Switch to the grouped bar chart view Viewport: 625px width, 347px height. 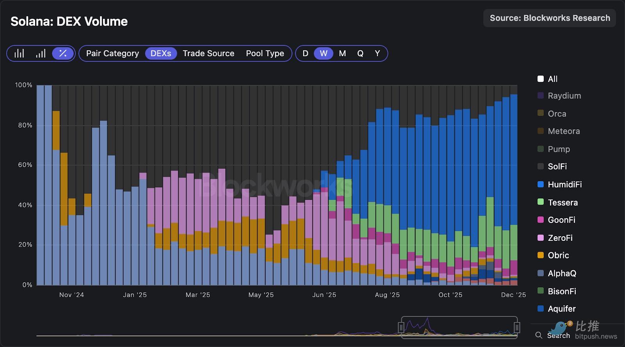pyautogui.click(x=19, y=53)
